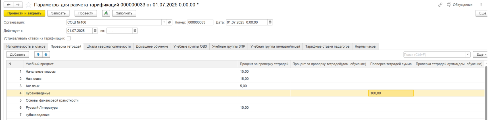Image resolution: width=488 pixels, height=120 pixels.
Task: Switch to Наполняемость в классе tab
Action: tap(26, 47)
